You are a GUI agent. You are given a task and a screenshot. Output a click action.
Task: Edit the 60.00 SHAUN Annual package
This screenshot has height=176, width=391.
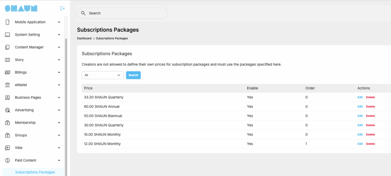(360, 107)
